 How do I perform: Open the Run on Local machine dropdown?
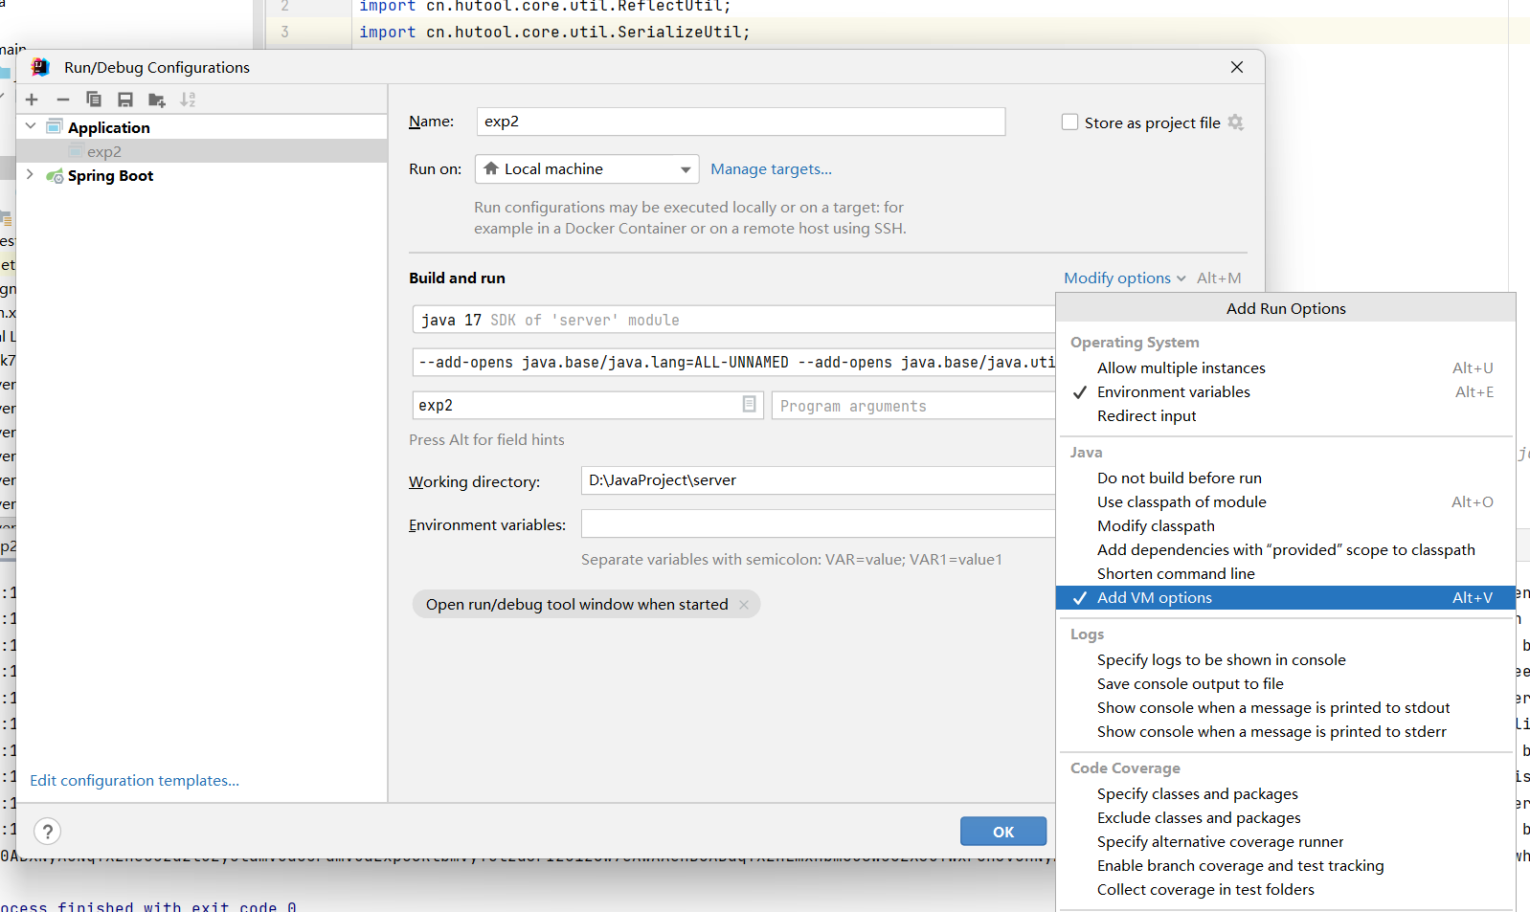click(587, 169)
